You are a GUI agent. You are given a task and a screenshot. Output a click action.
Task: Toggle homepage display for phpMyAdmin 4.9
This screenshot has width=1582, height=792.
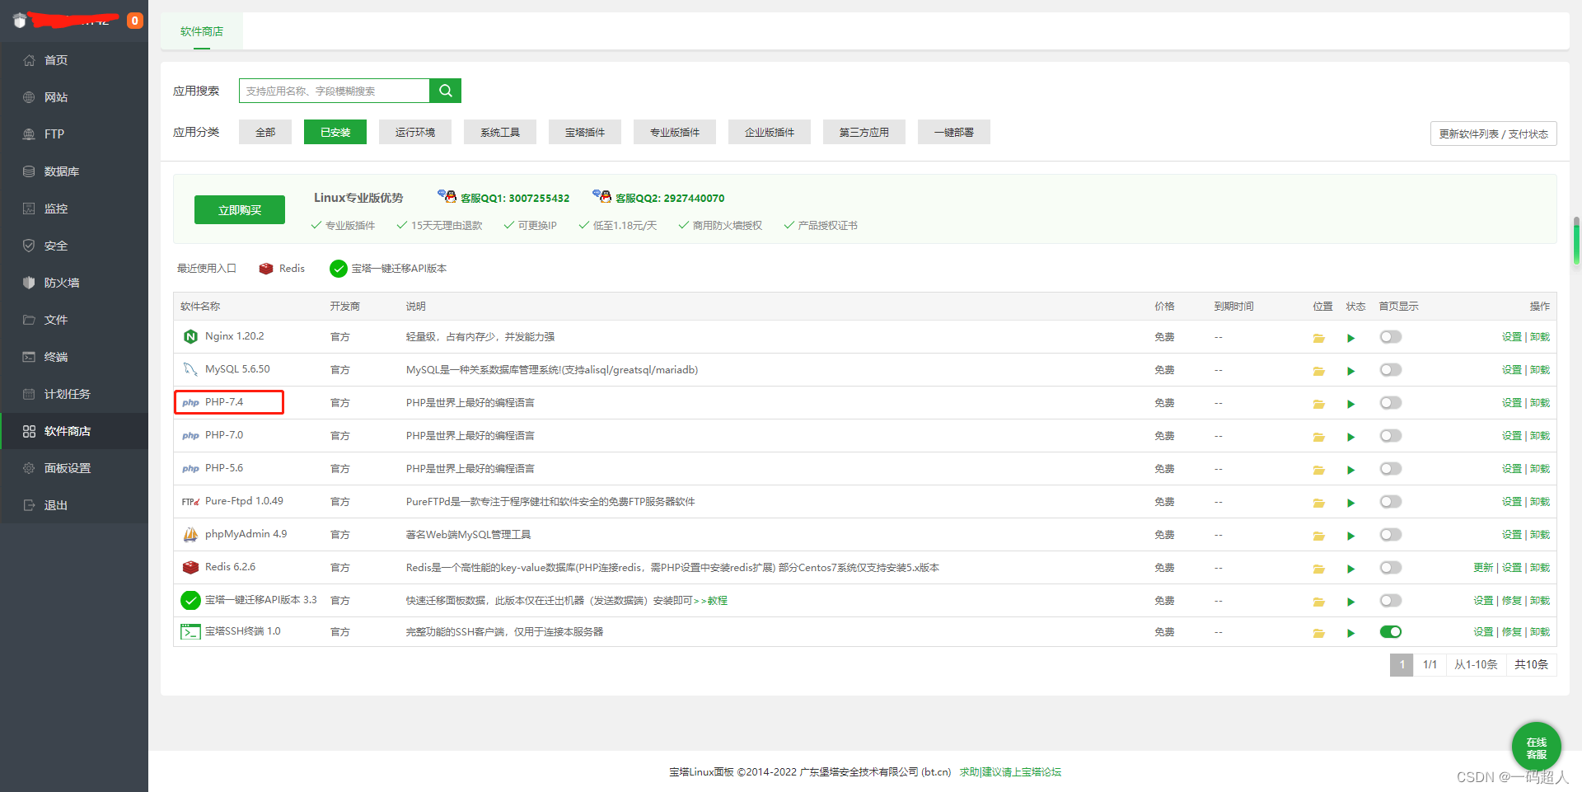point(1391,535)
